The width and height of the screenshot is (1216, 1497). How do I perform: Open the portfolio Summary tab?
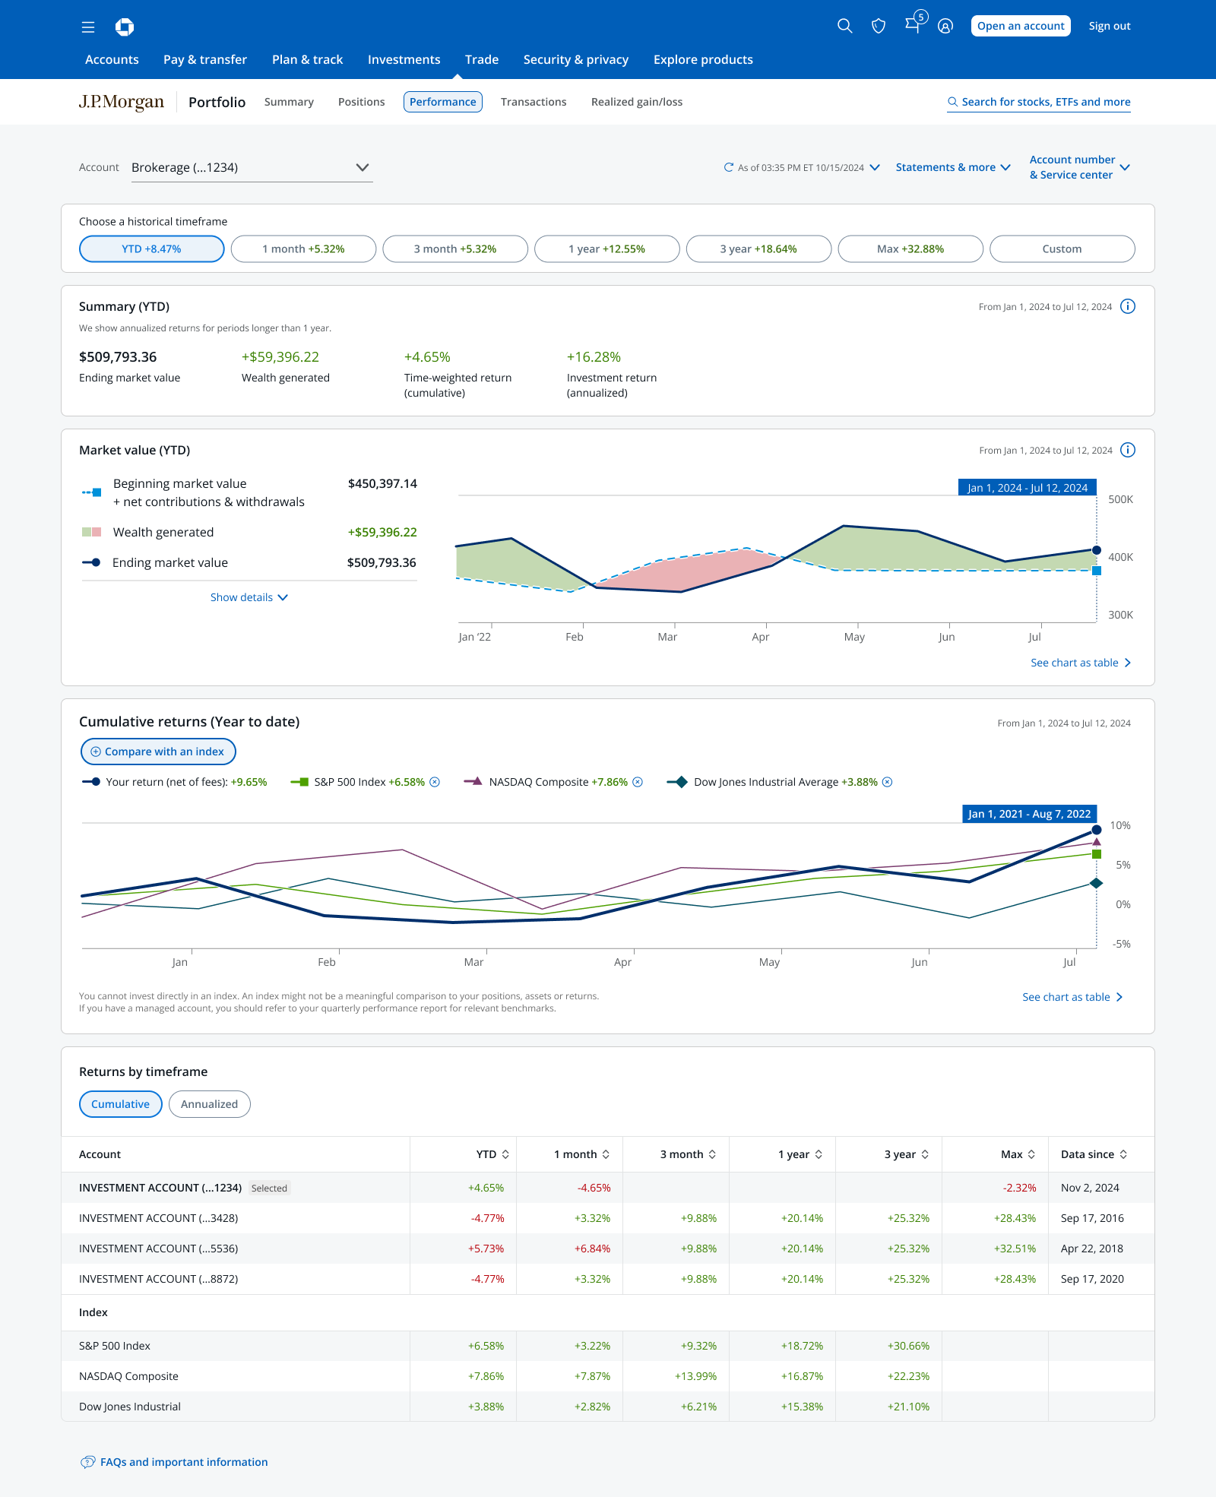coord(289,102)
